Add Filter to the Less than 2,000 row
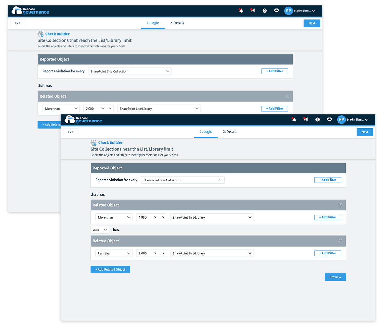The image size is (384, 328). [328, 253]
